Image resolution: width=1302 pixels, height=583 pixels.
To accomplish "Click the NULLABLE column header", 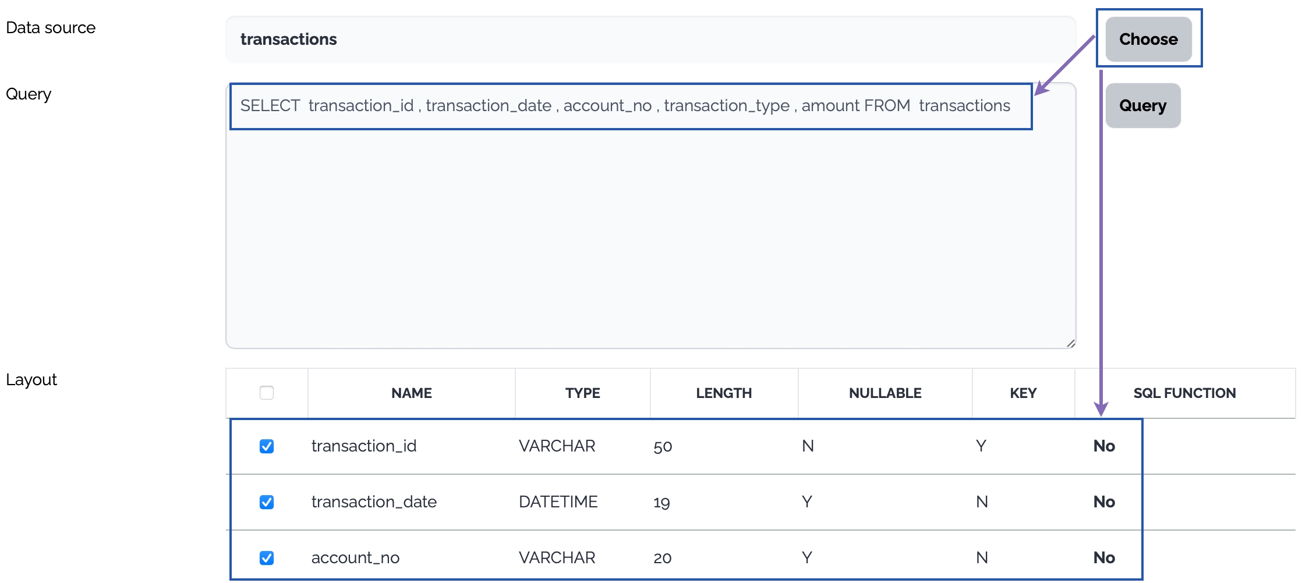I will coord(884,393).
